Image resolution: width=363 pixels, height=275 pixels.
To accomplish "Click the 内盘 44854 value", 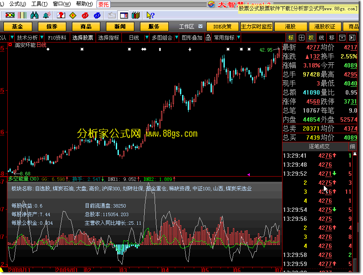I will coord(311,119).
